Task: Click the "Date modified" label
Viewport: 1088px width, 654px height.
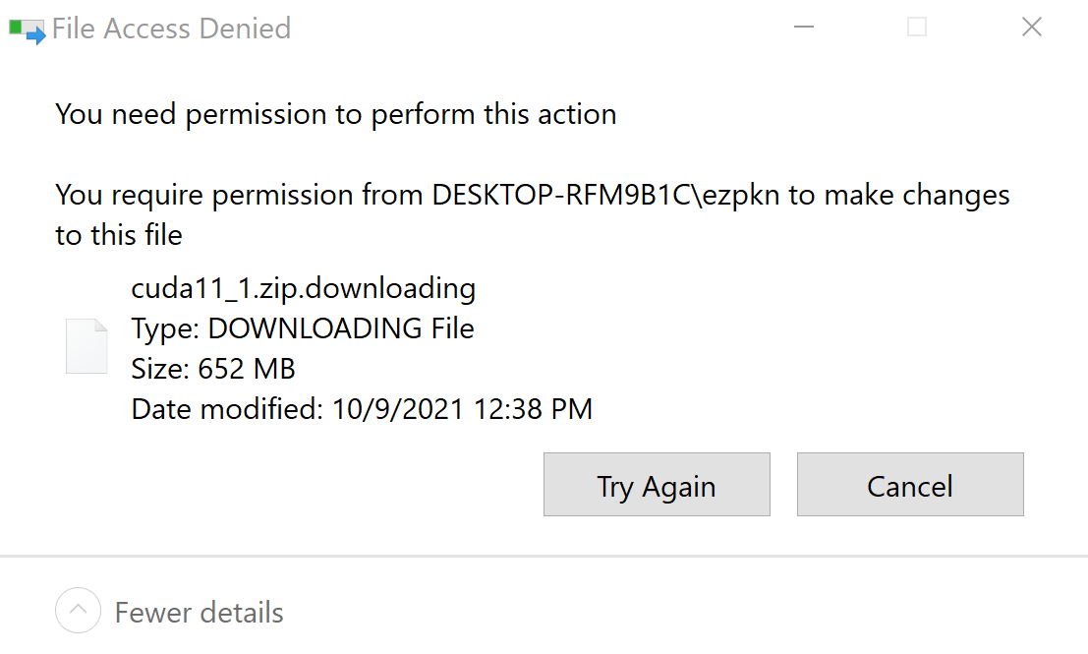Action: [x=227, y=409]
